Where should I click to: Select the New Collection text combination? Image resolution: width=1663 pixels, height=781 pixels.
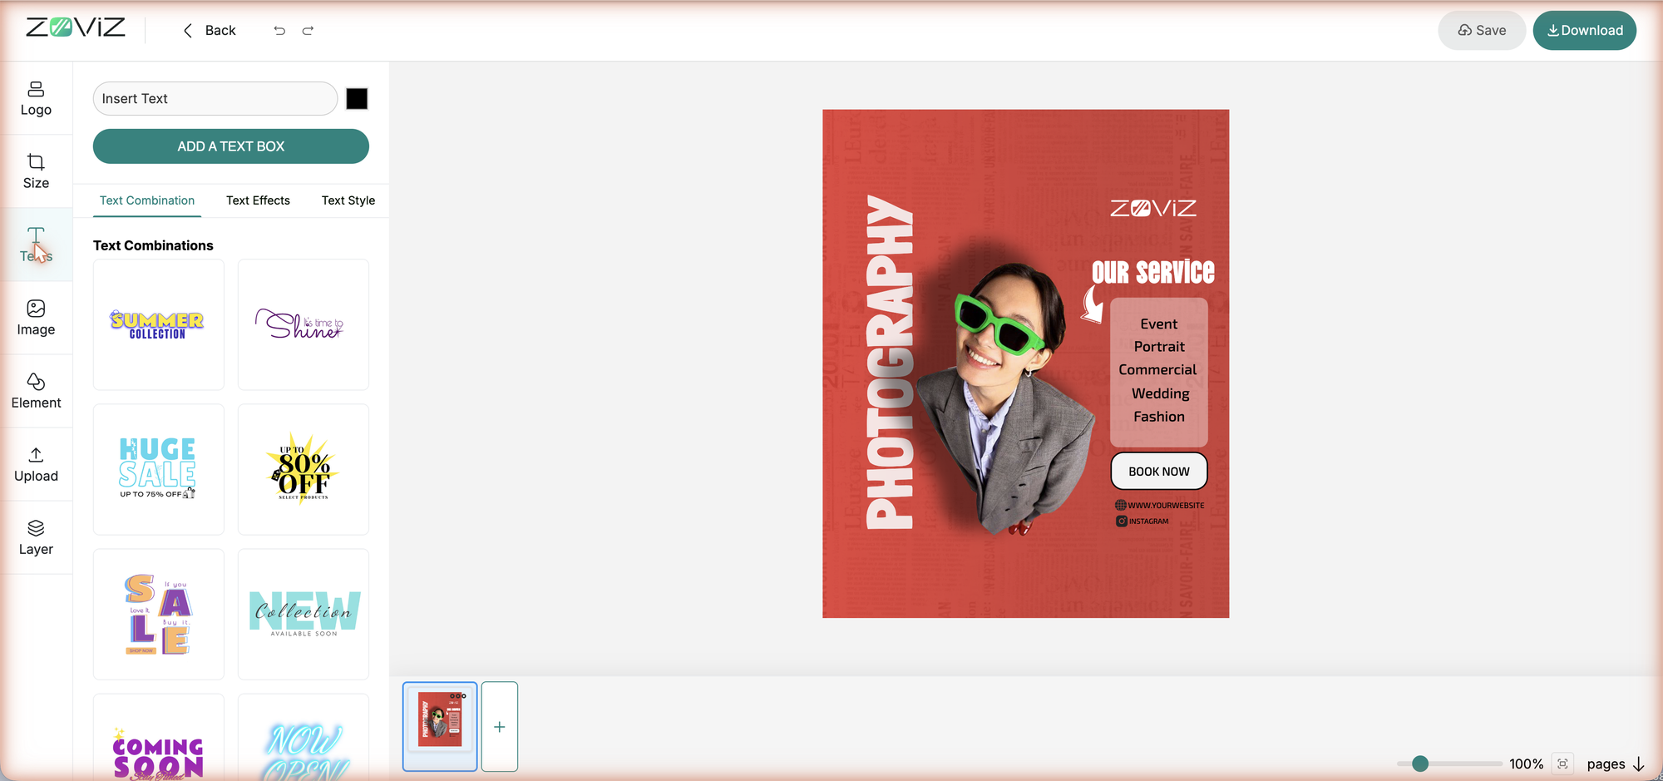pyautogui.click(x=303, y=614)
